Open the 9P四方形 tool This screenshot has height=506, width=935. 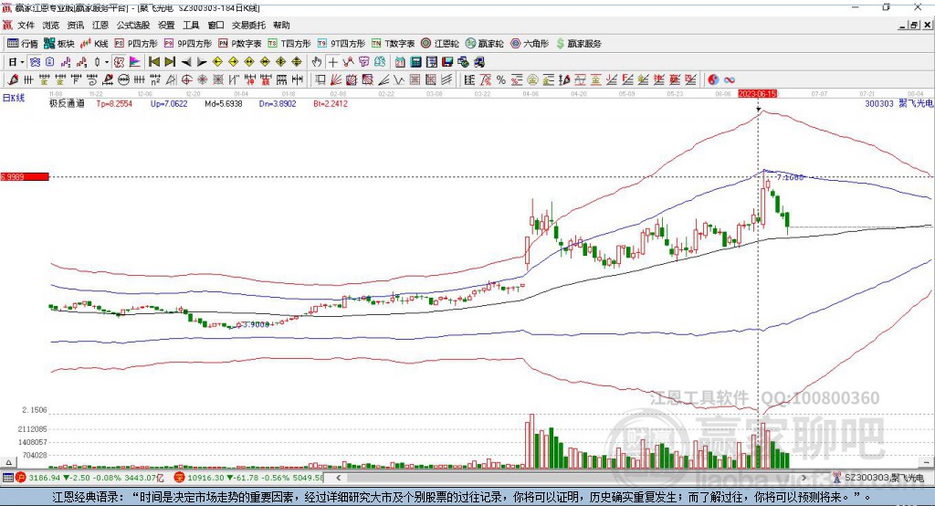tap(188, 44)
